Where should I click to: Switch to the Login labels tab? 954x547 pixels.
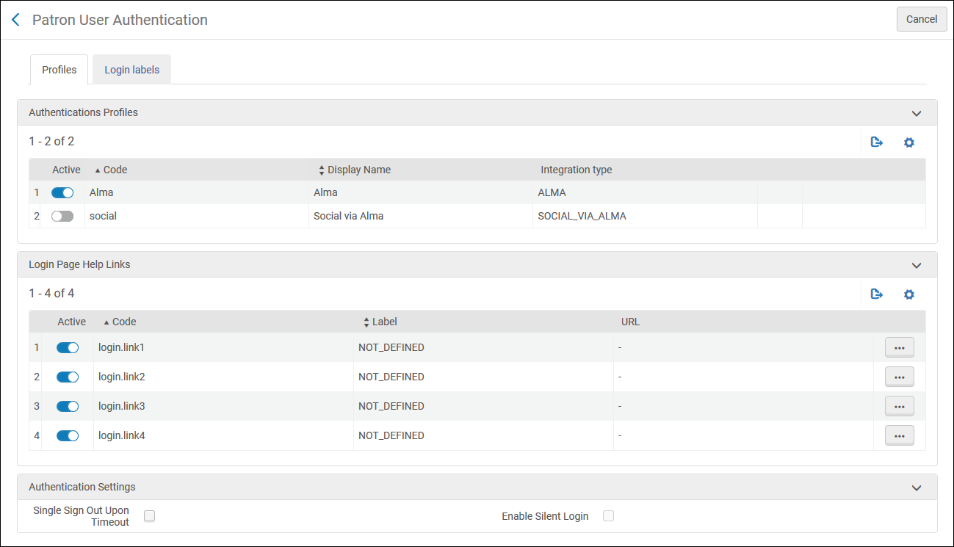tap(132, 70)
